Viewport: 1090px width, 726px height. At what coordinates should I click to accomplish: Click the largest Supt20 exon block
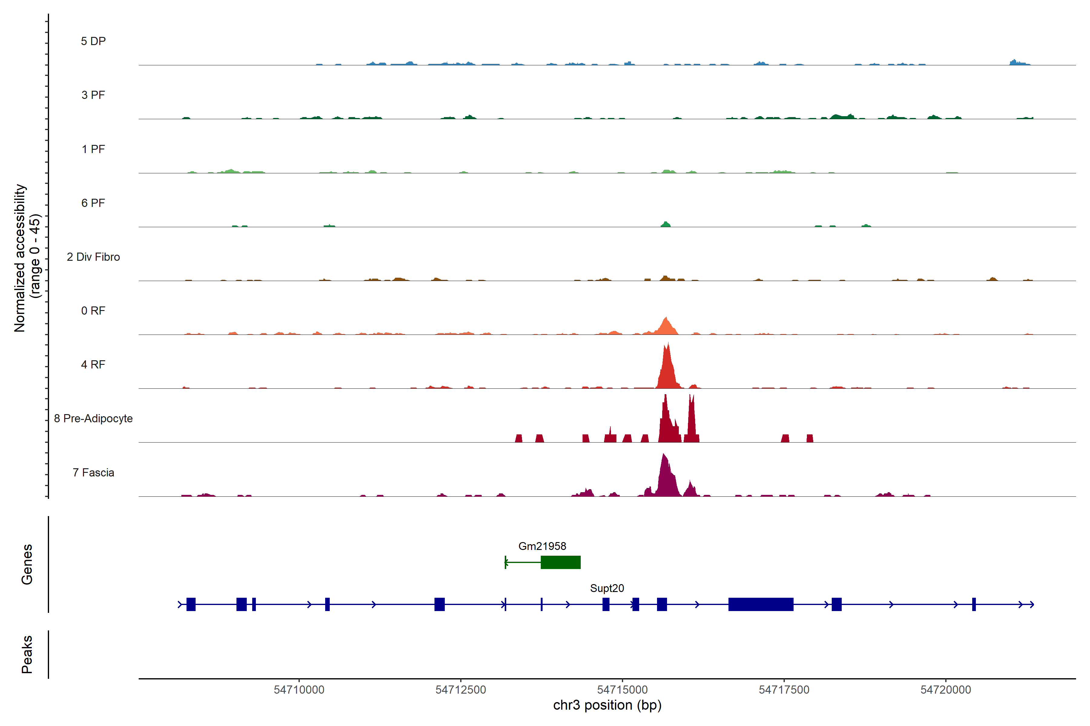[761, 604]
